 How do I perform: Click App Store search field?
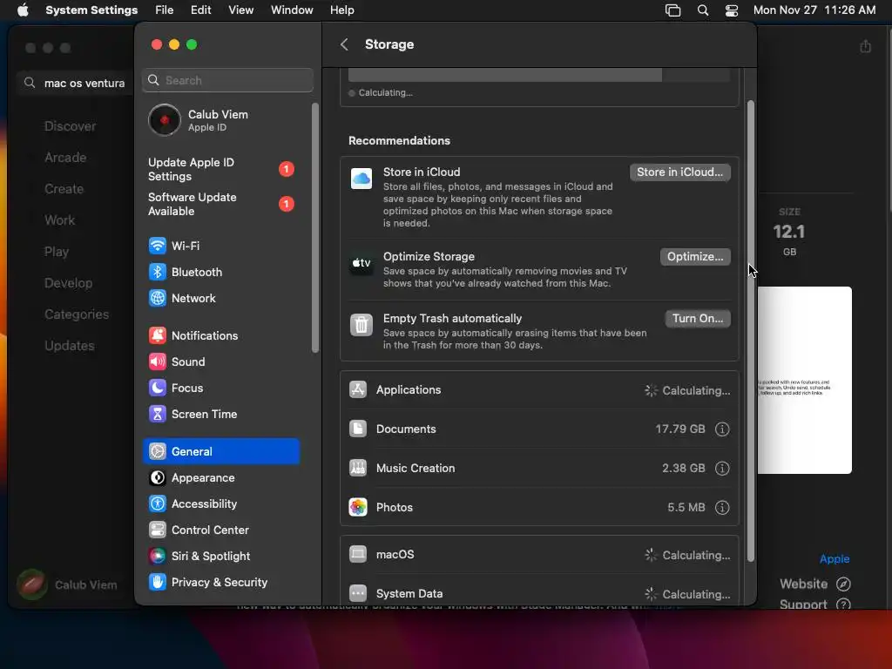[x=75, y=83]
